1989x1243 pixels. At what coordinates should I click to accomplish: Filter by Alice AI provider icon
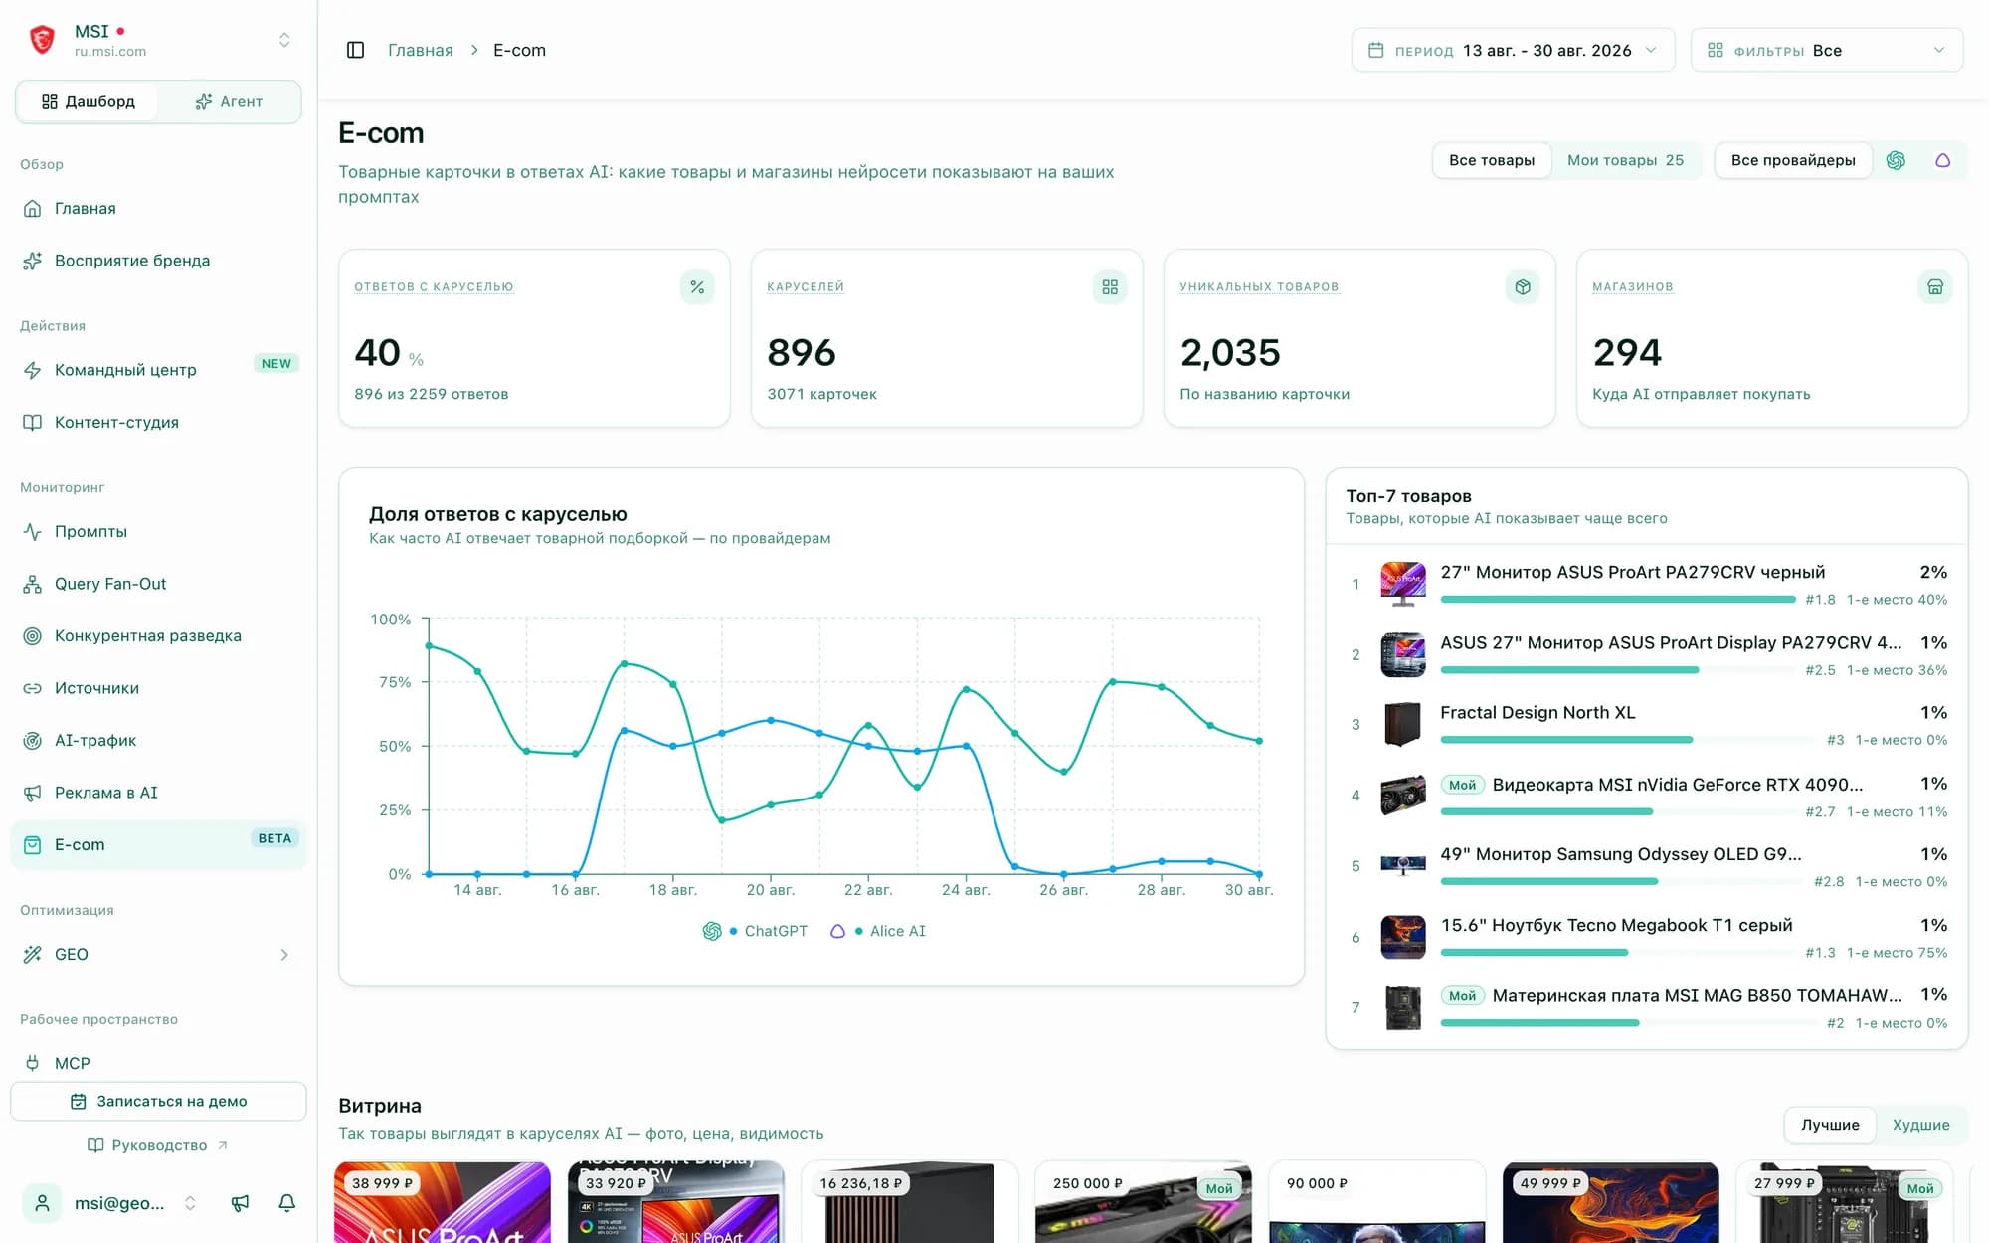point(1942,160)
